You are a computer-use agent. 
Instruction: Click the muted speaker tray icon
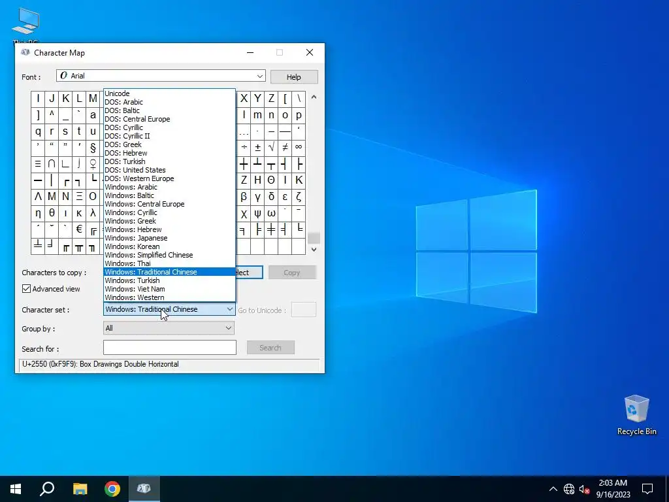pos(584,489)
